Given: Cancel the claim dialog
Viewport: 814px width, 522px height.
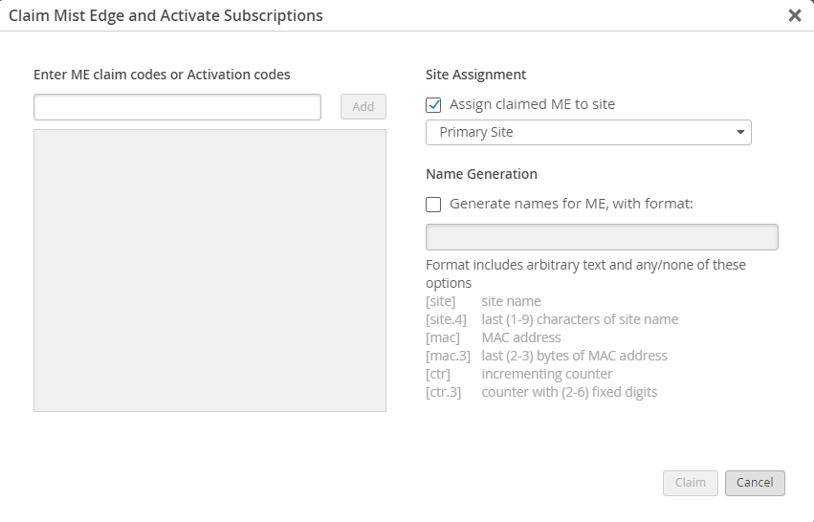Looking at the screenshot, I should tap(754, 483).
